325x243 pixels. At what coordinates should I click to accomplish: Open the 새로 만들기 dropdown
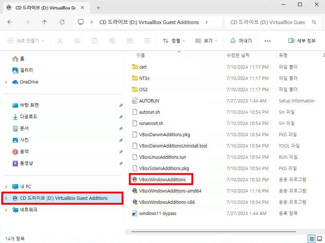point(26,41)
